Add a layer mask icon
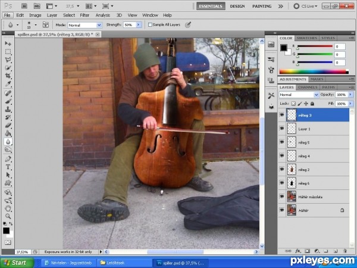 tap(308, 251)
